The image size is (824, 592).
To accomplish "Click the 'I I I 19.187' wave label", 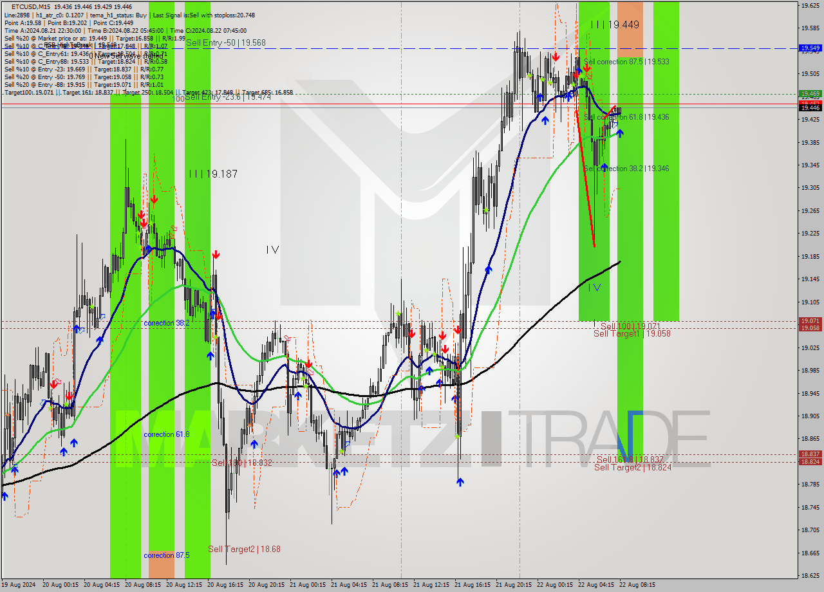I will [213, 174].
